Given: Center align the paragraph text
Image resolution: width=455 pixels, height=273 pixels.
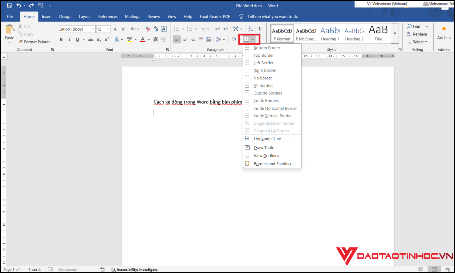Looking at the screenshot, I should pyautogui.click(x=184, y=39).
